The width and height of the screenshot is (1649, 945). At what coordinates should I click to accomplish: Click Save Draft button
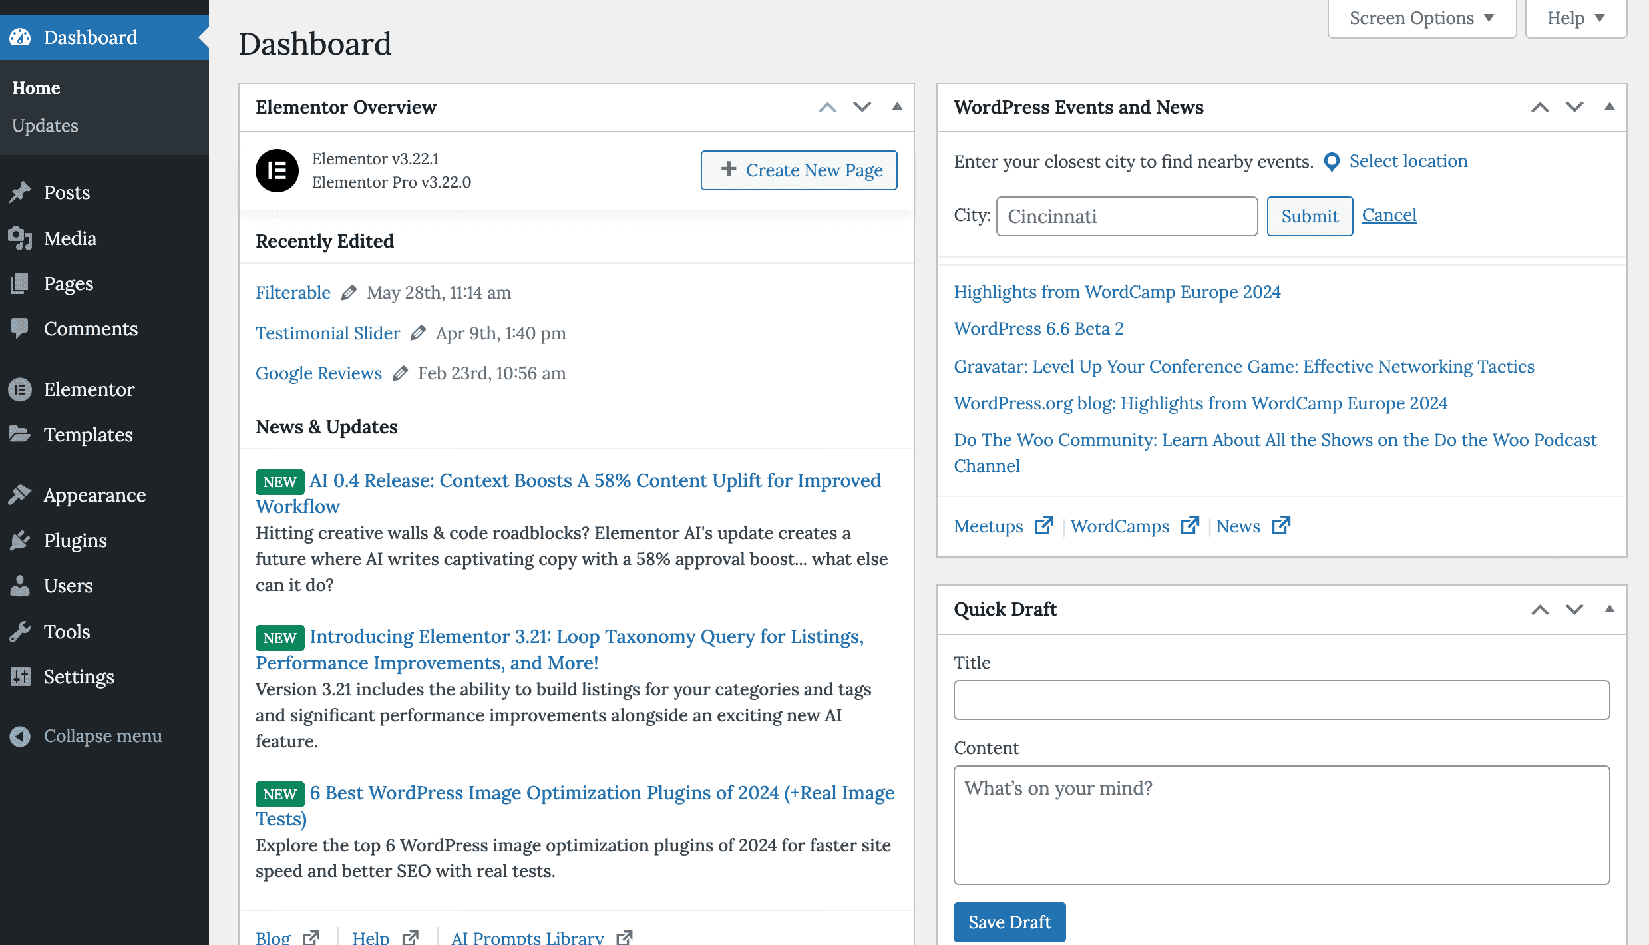click(1009, 922)
